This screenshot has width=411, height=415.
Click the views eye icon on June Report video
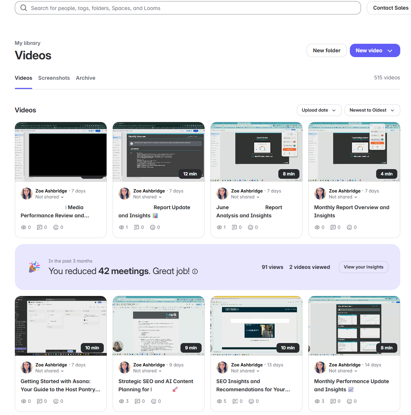tap(219, 227)
